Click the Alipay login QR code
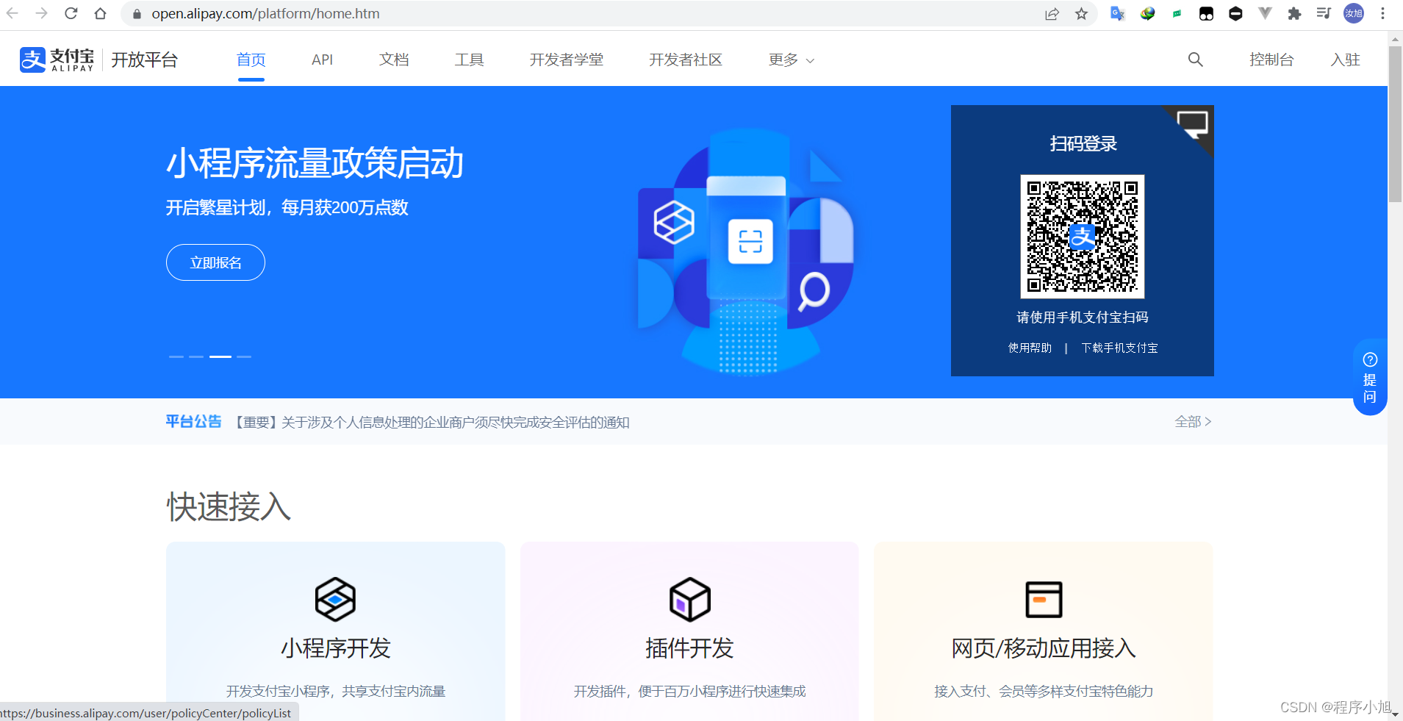Screen dimensions: 1403x721 click(x=1083, y=237)
